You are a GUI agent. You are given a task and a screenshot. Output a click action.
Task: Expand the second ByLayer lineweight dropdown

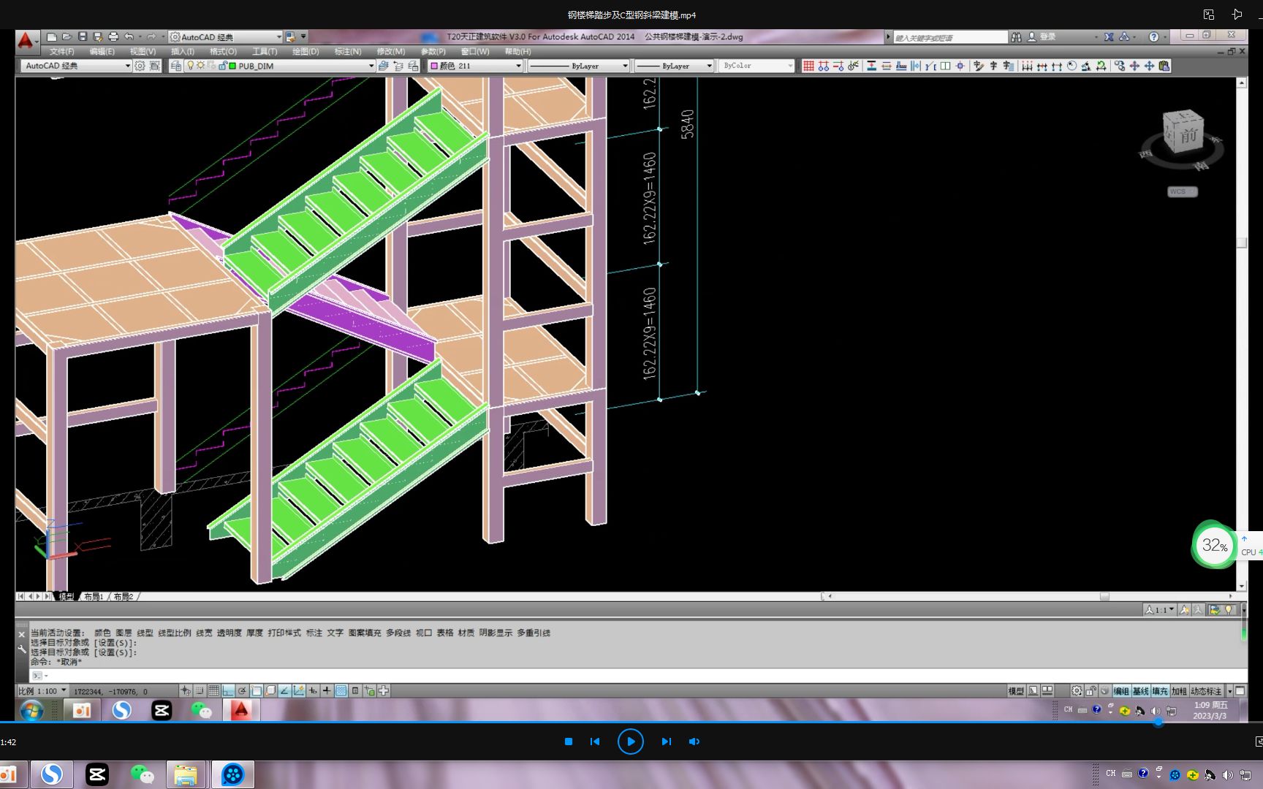709,66
